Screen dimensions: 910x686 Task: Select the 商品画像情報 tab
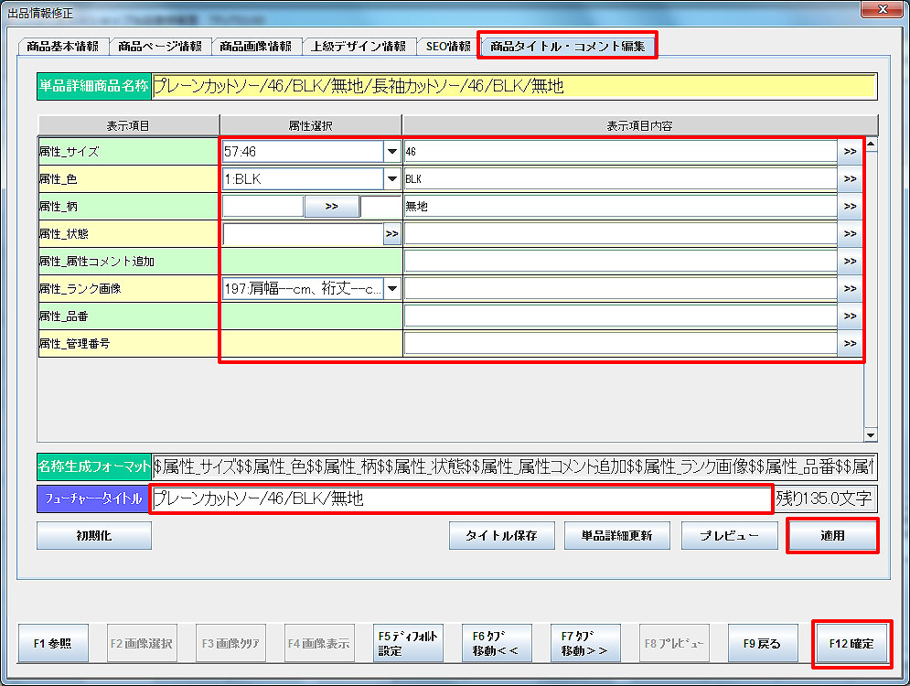click(x=256, y=46)
